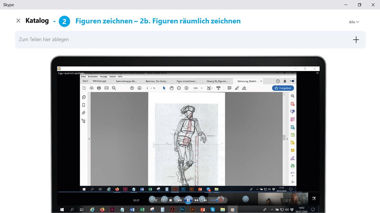
Task: Click the zoom in plus icon
Action: (186, 88)
